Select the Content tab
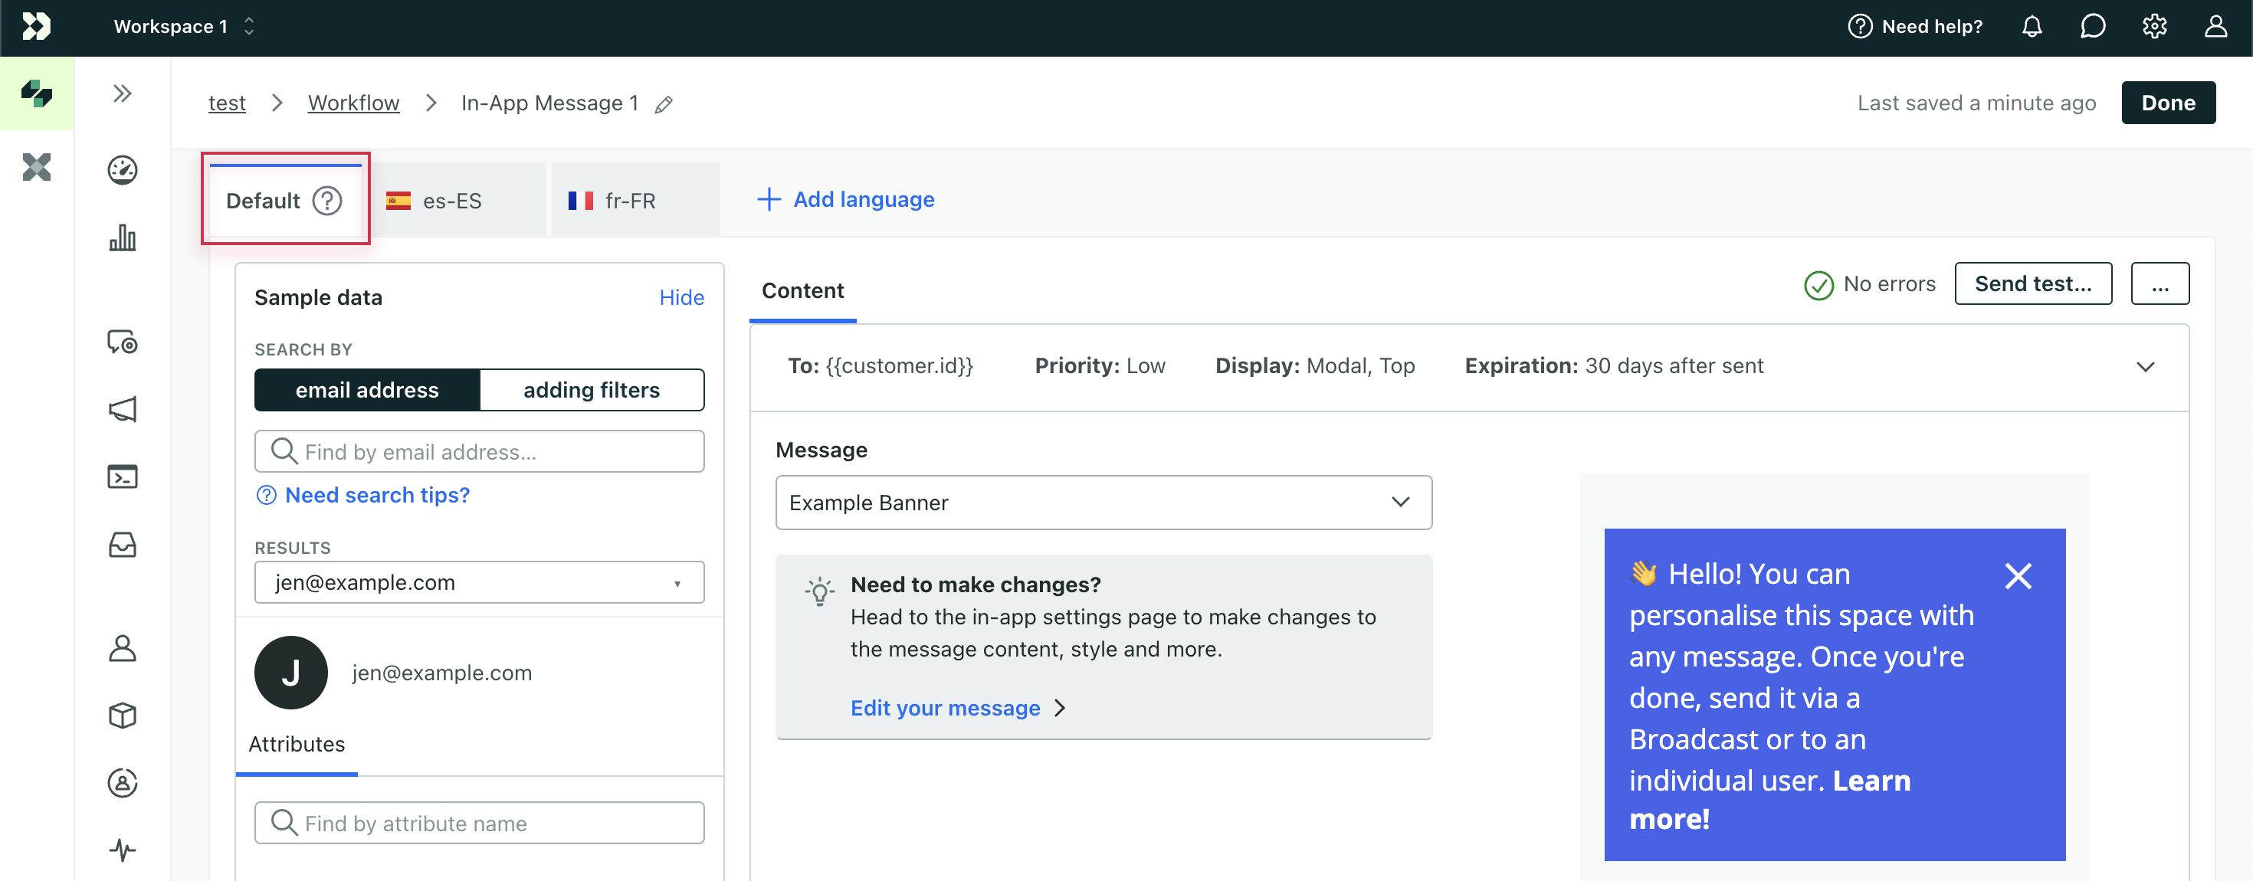Image resolution: width=2253 pixels, height=881 pixels. pyautogui.click(x=803, y=290)
